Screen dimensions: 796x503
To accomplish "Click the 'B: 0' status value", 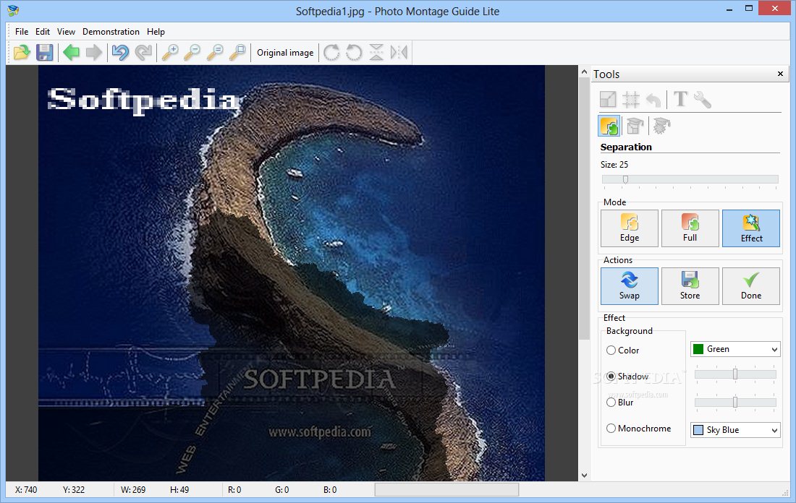I will 330,490.
